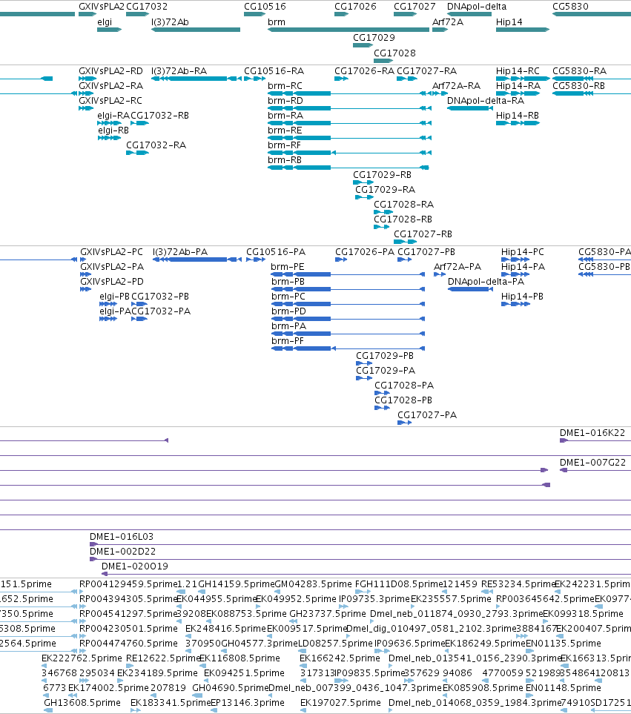
Task: Click transcript label DNApol-delta-RA
Action: (x=486, y=101)
